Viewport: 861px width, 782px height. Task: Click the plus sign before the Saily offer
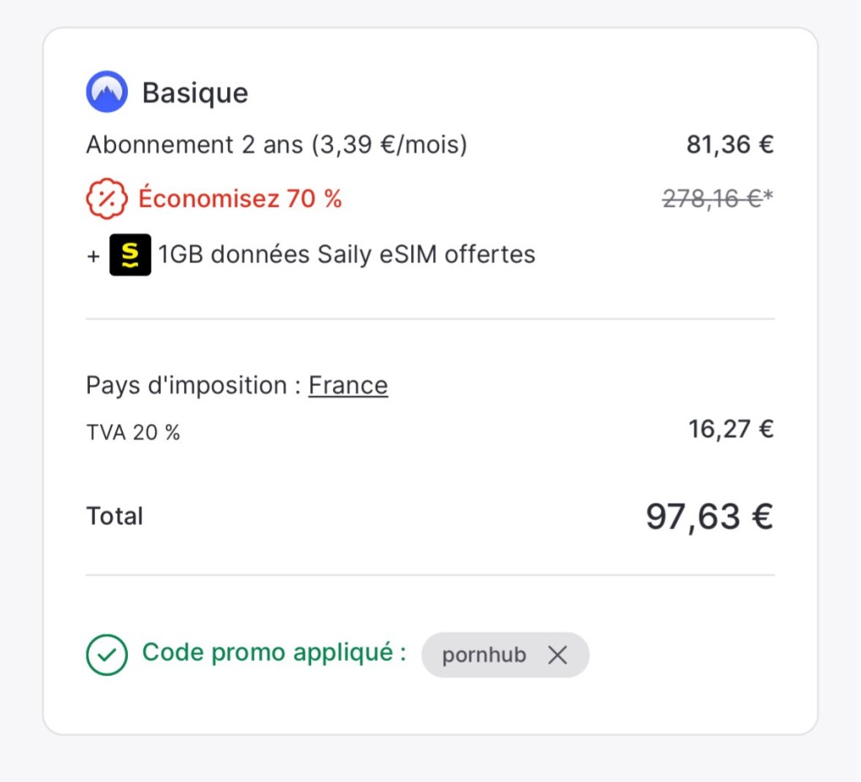click(92, 256)
